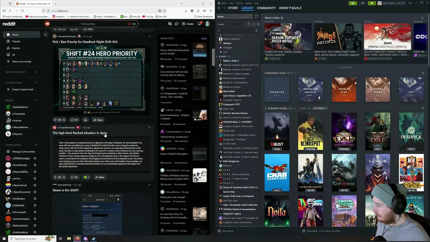Open Steam COMMUNITY tab
This screenshot has width=430, height=242.
(266, 8)
